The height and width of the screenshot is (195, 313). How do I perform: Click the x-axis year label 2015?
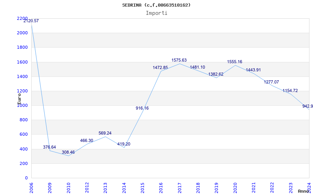(x=142, y=188)
